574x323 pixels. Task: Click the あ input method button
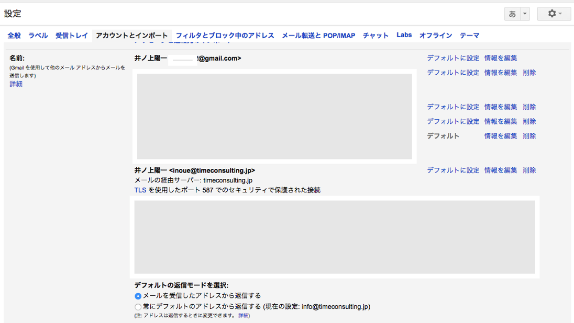512,14
